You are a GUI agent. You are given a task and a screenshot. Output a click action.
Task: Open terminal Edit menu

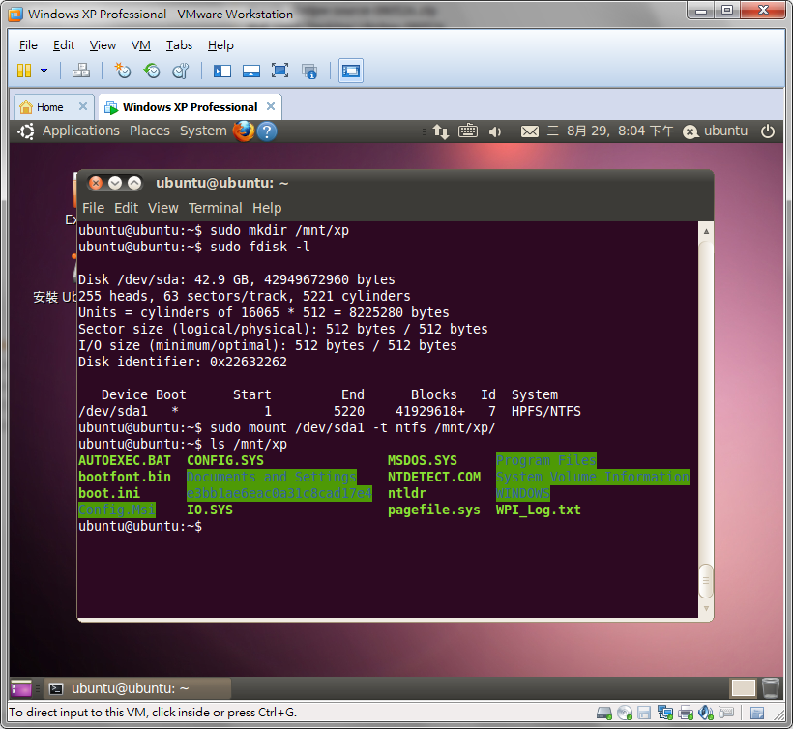coord(126,208)
